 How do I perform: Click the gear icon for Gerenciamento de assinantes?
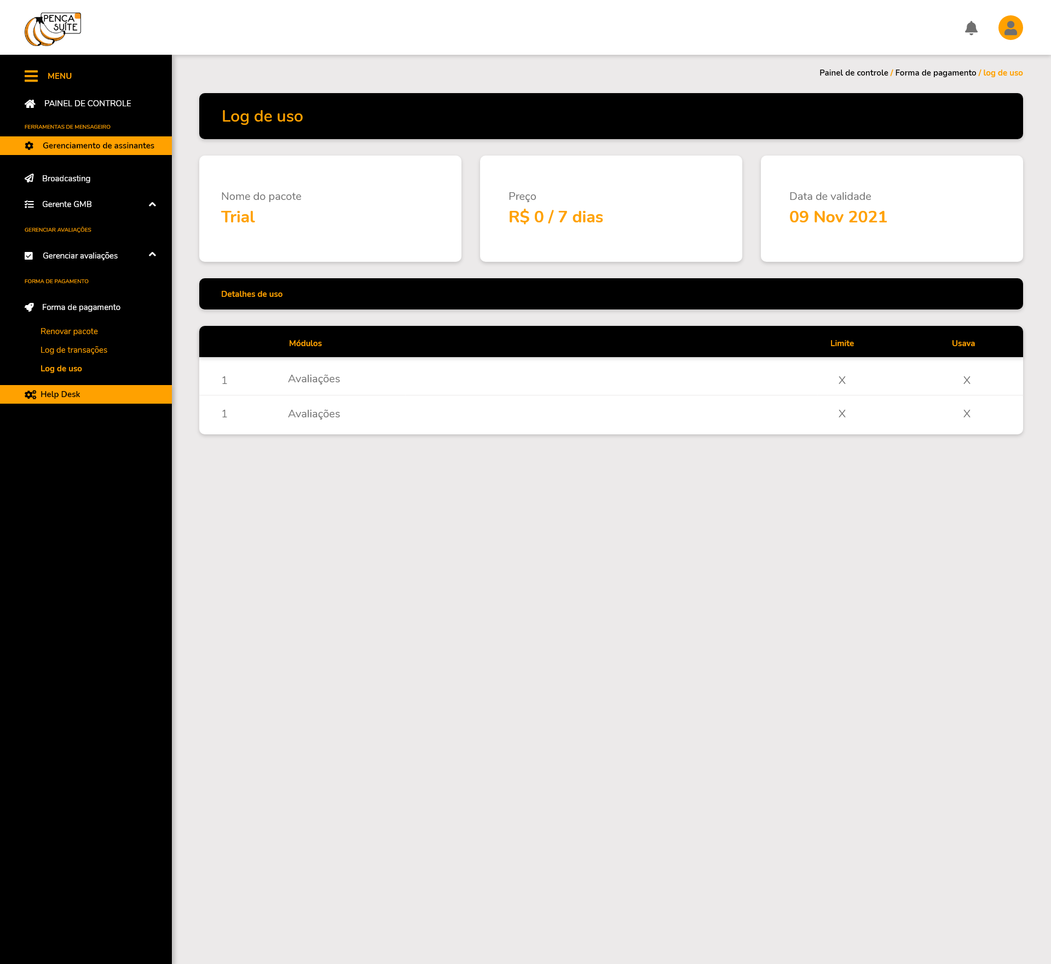pyautogui.click(x=30, y=146)
